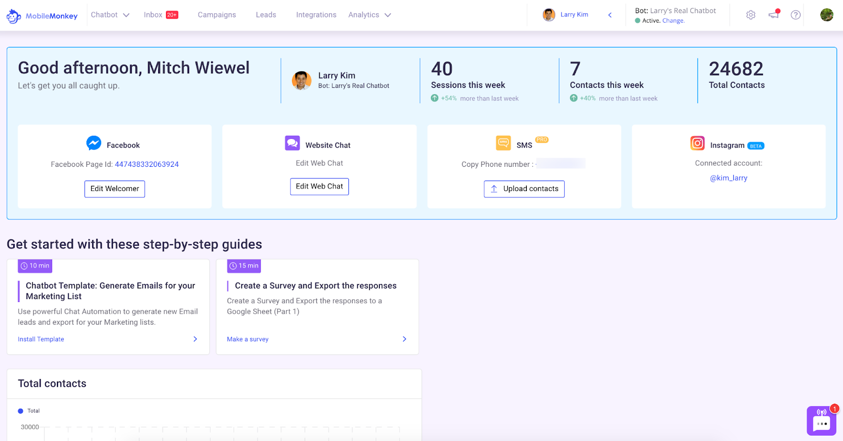Screen dimensions: 843x441
Task: Click the 7 Contacts this week stat
Action: click(606, 75)
